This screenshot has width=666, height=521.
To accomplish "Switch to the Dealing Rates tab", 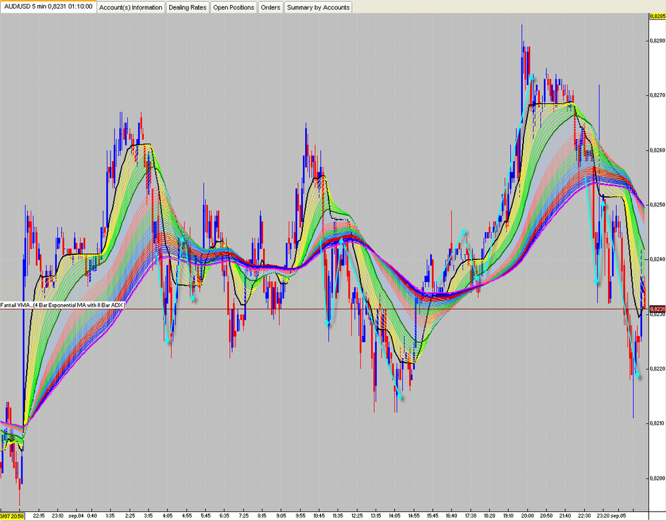I will click(187, 7).
